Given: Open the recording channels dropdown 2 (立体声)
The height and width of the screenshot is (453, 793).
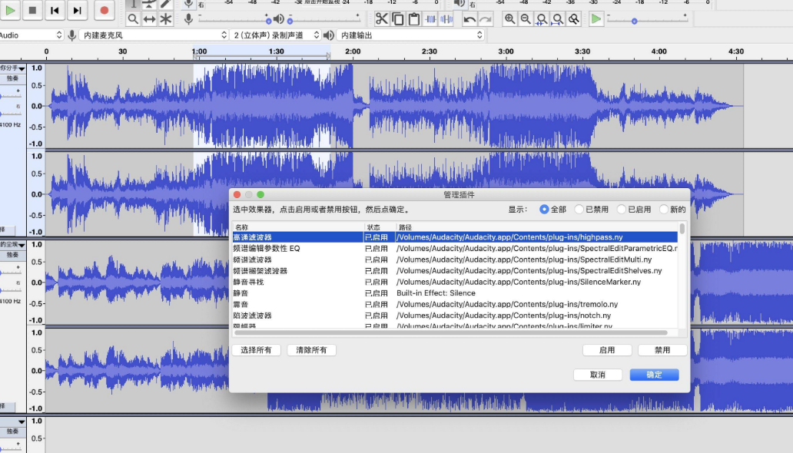Looking at the screenshot, I should click(275, 35).
